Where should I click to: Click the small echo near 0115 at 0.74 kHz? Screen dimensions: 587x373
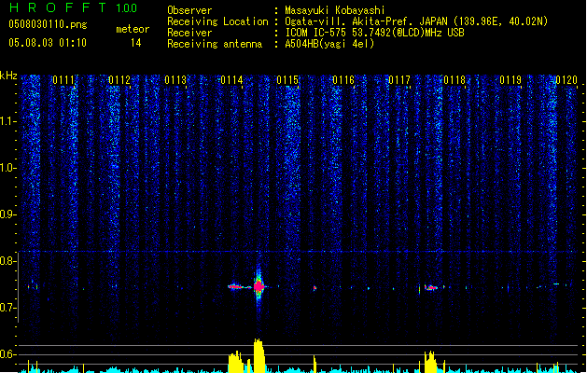314,288
